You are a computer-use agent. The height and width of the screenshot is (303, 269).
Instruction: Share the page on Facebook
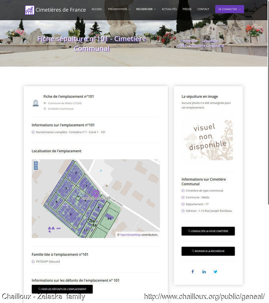coord(193,271)
